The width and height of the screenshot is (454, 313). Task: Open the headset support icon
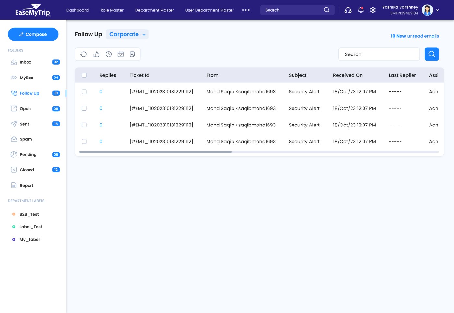(348, 10)
